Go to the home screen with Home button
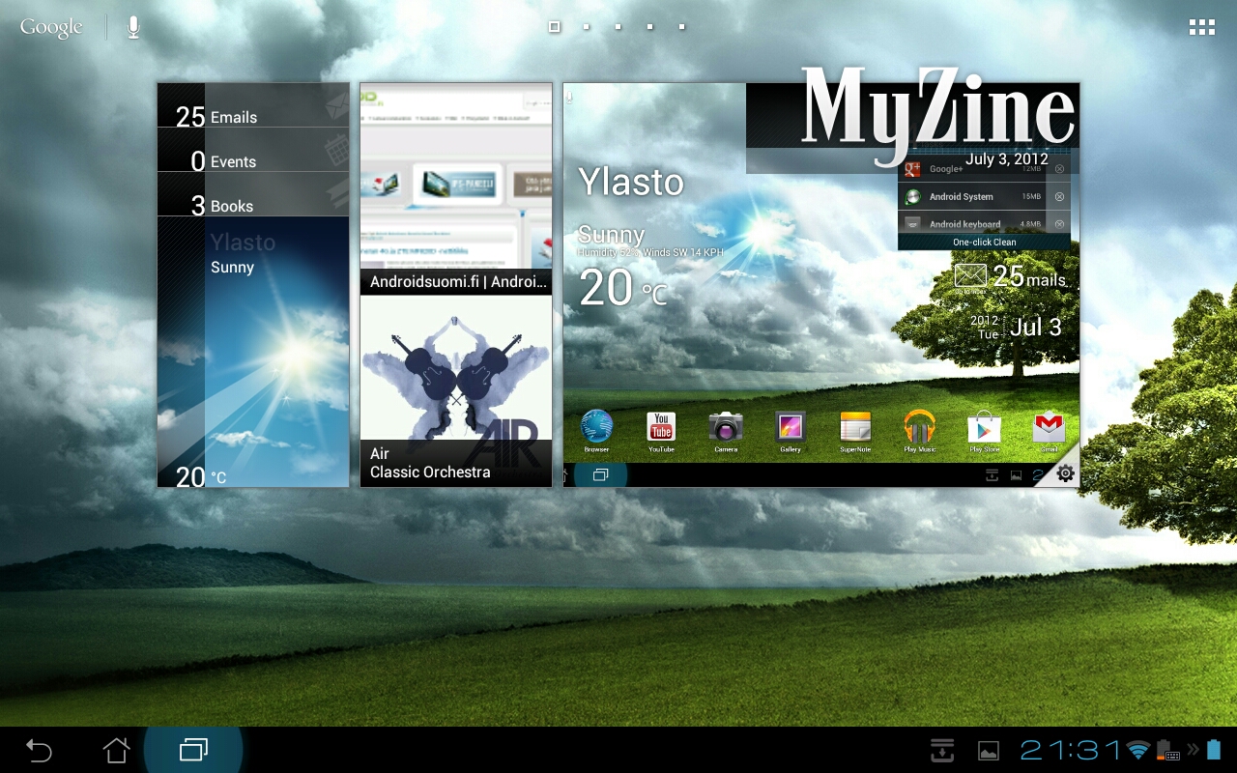 point(116,750)
